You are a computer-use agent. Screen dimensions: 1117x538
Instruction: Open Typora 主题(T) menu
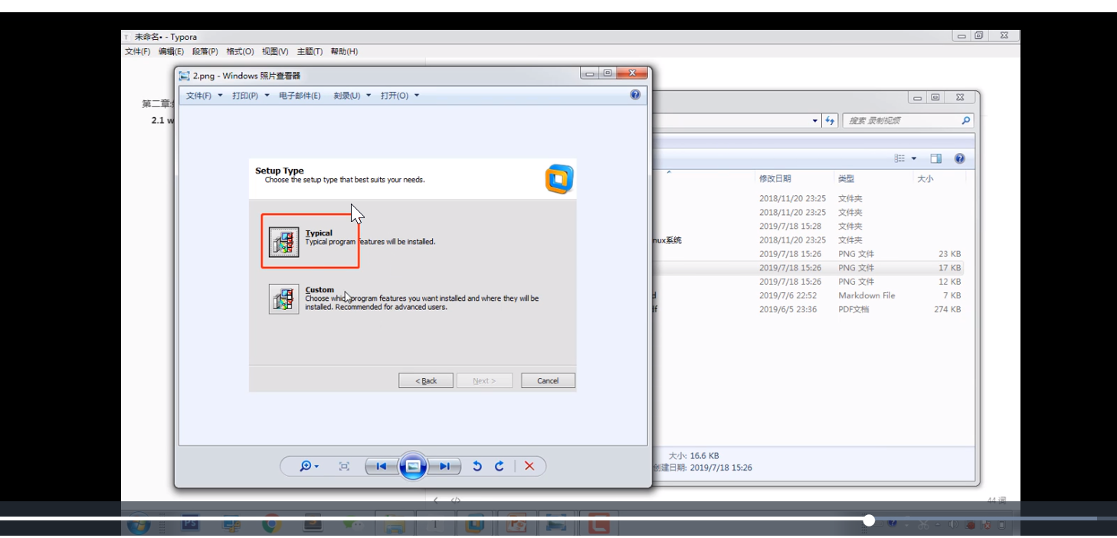click(310, 51)
